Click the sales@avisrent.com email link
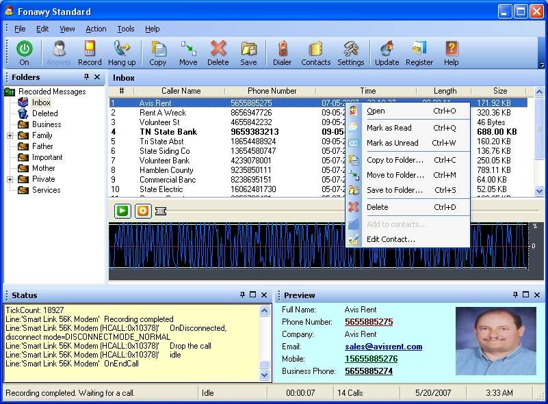Image resolution: width=548 pixels, height=404 pixels. (x=383, y=347)
